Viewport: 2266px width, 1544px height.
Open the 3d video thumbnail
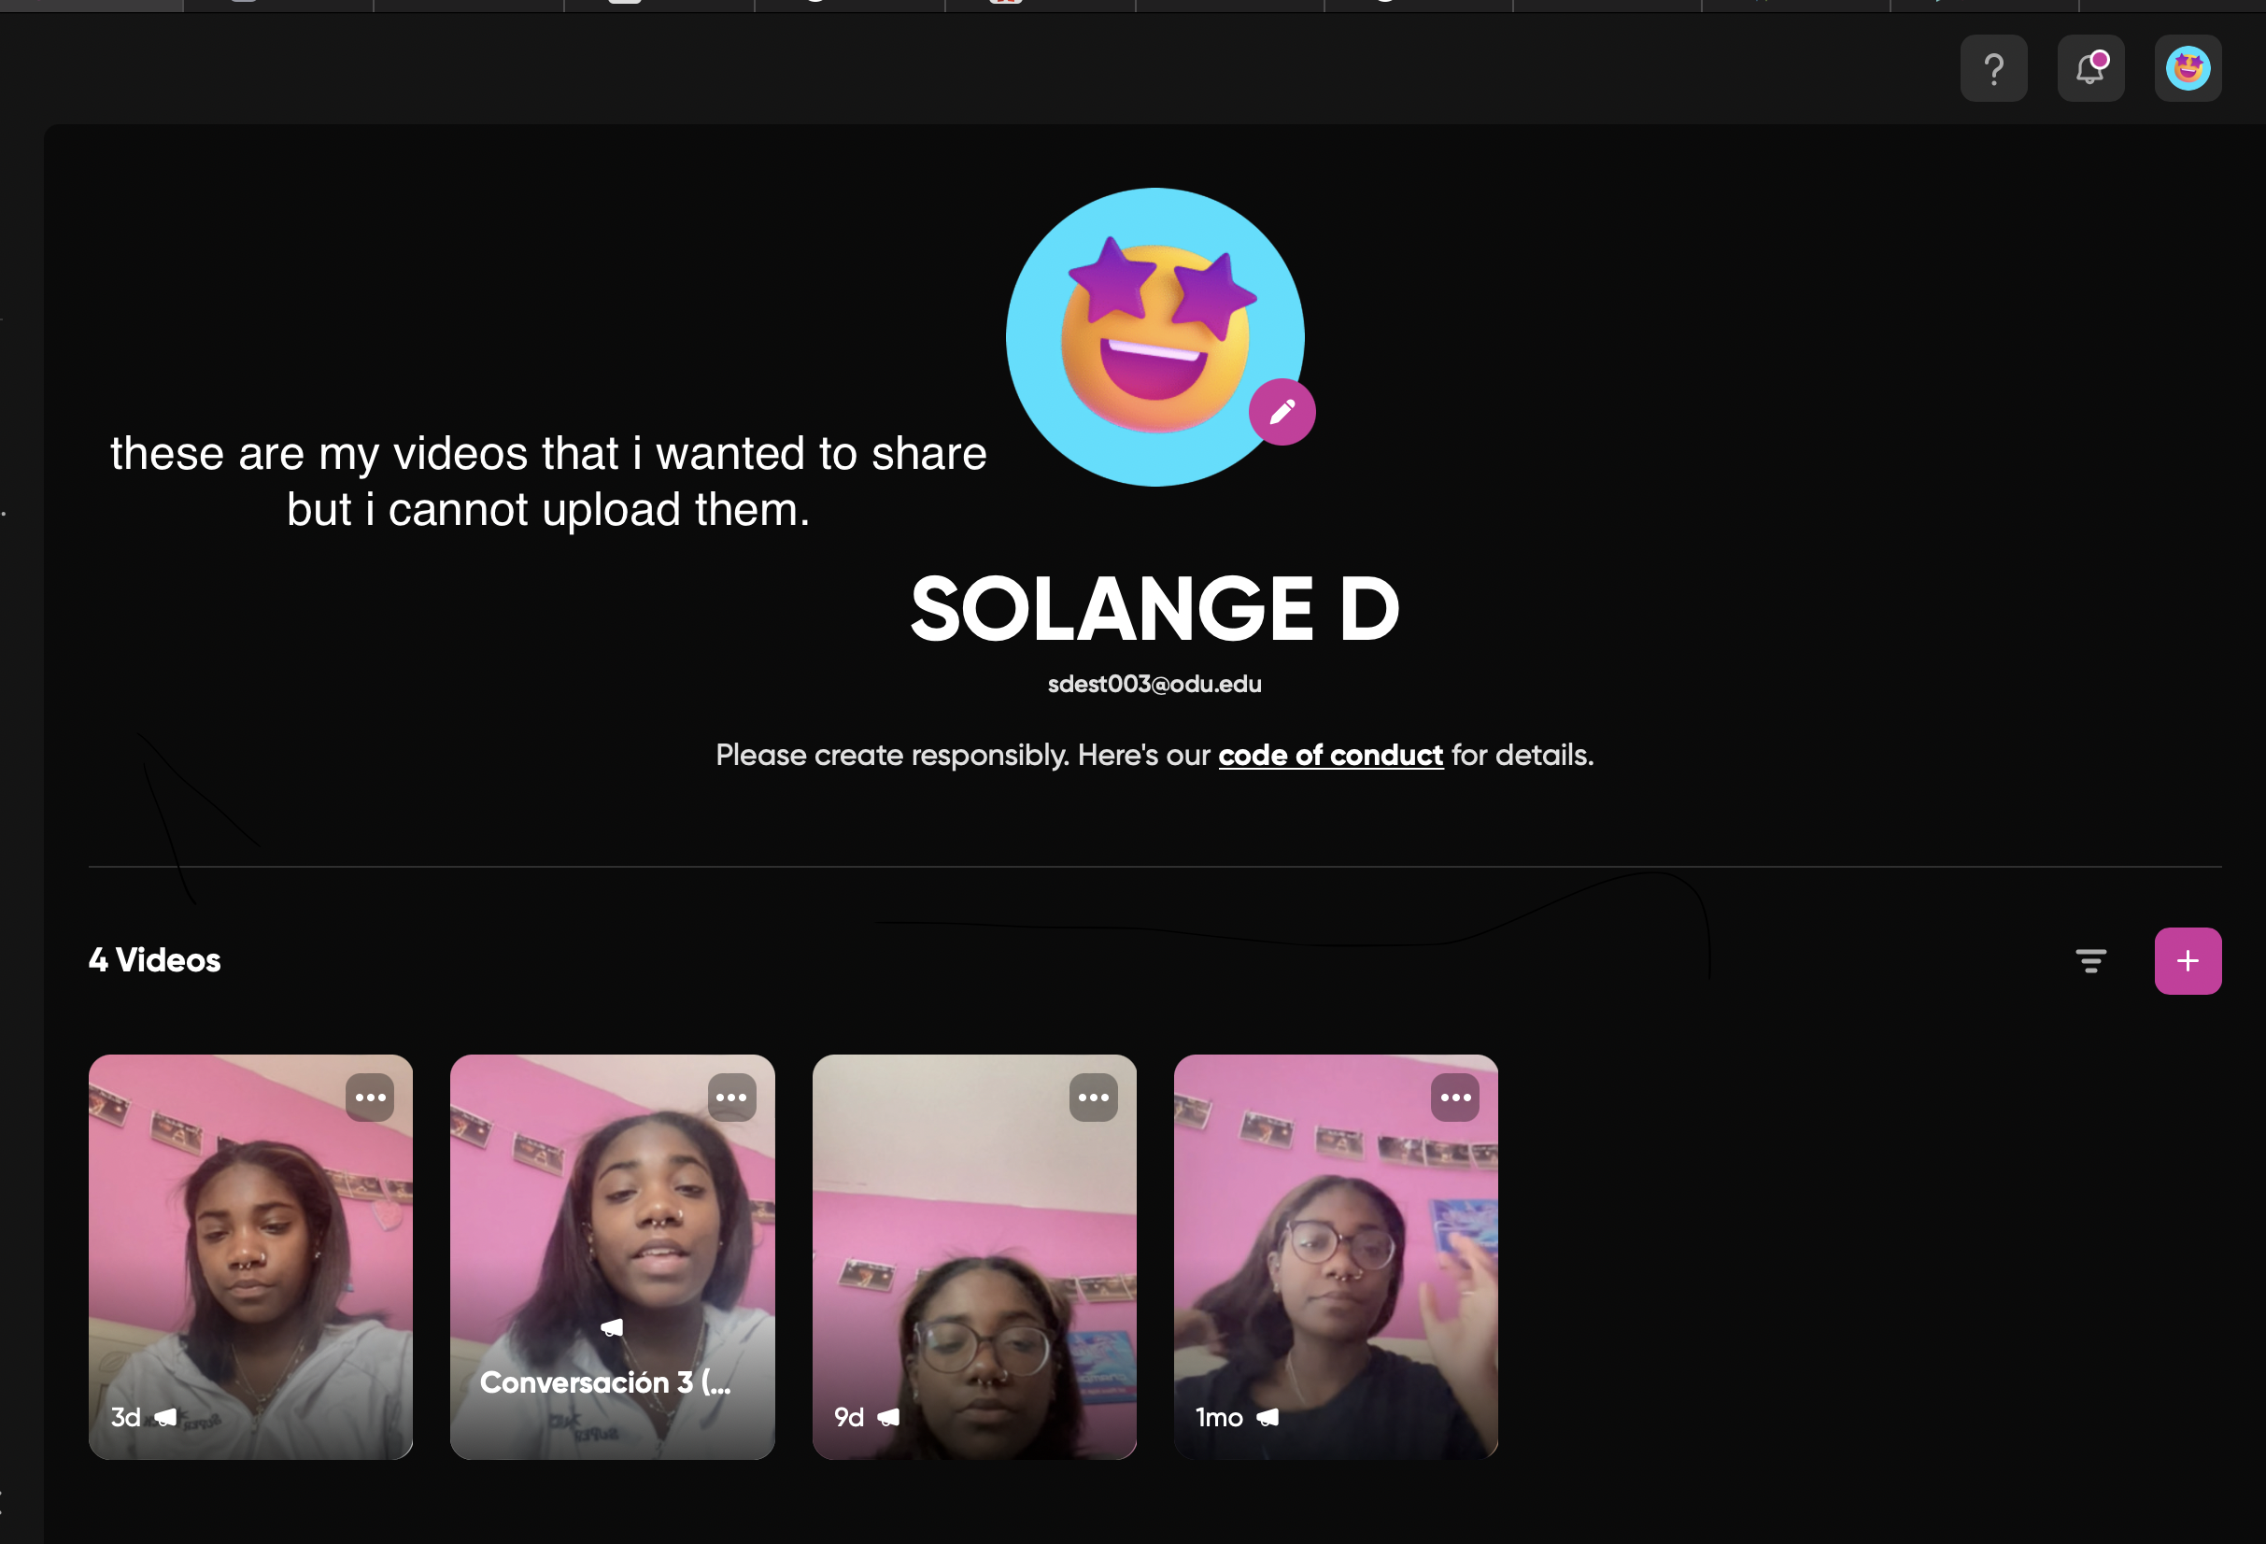click(250, 1257)
